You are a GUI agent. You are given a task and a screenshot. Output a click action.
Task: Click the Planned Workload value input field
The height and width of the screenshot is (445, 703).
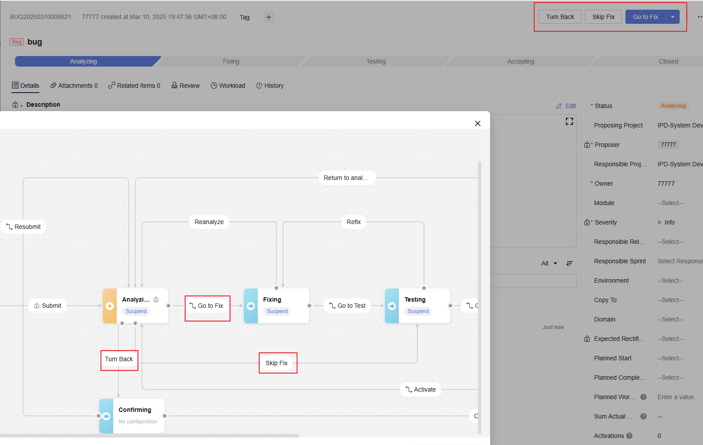pyautogui.click(x=676, y=397)
